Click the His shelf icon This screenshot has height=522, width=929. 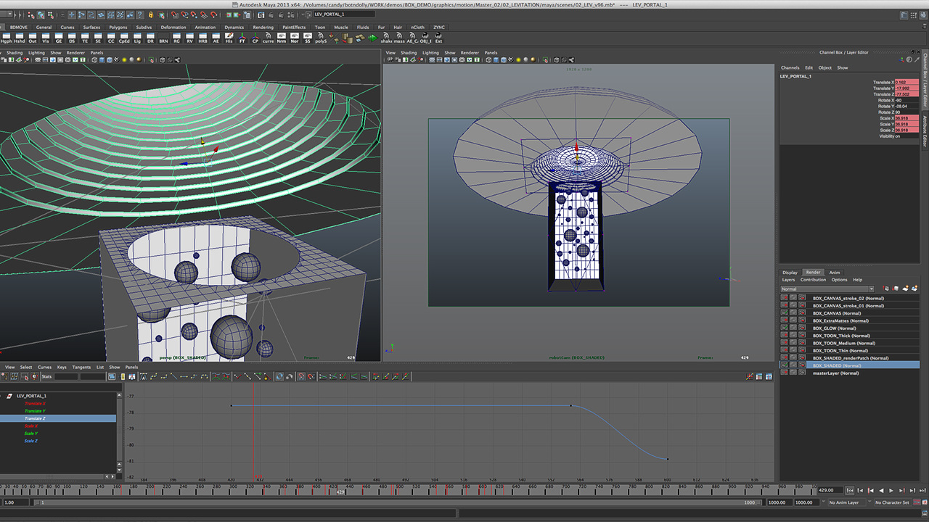tap(229, 38)
